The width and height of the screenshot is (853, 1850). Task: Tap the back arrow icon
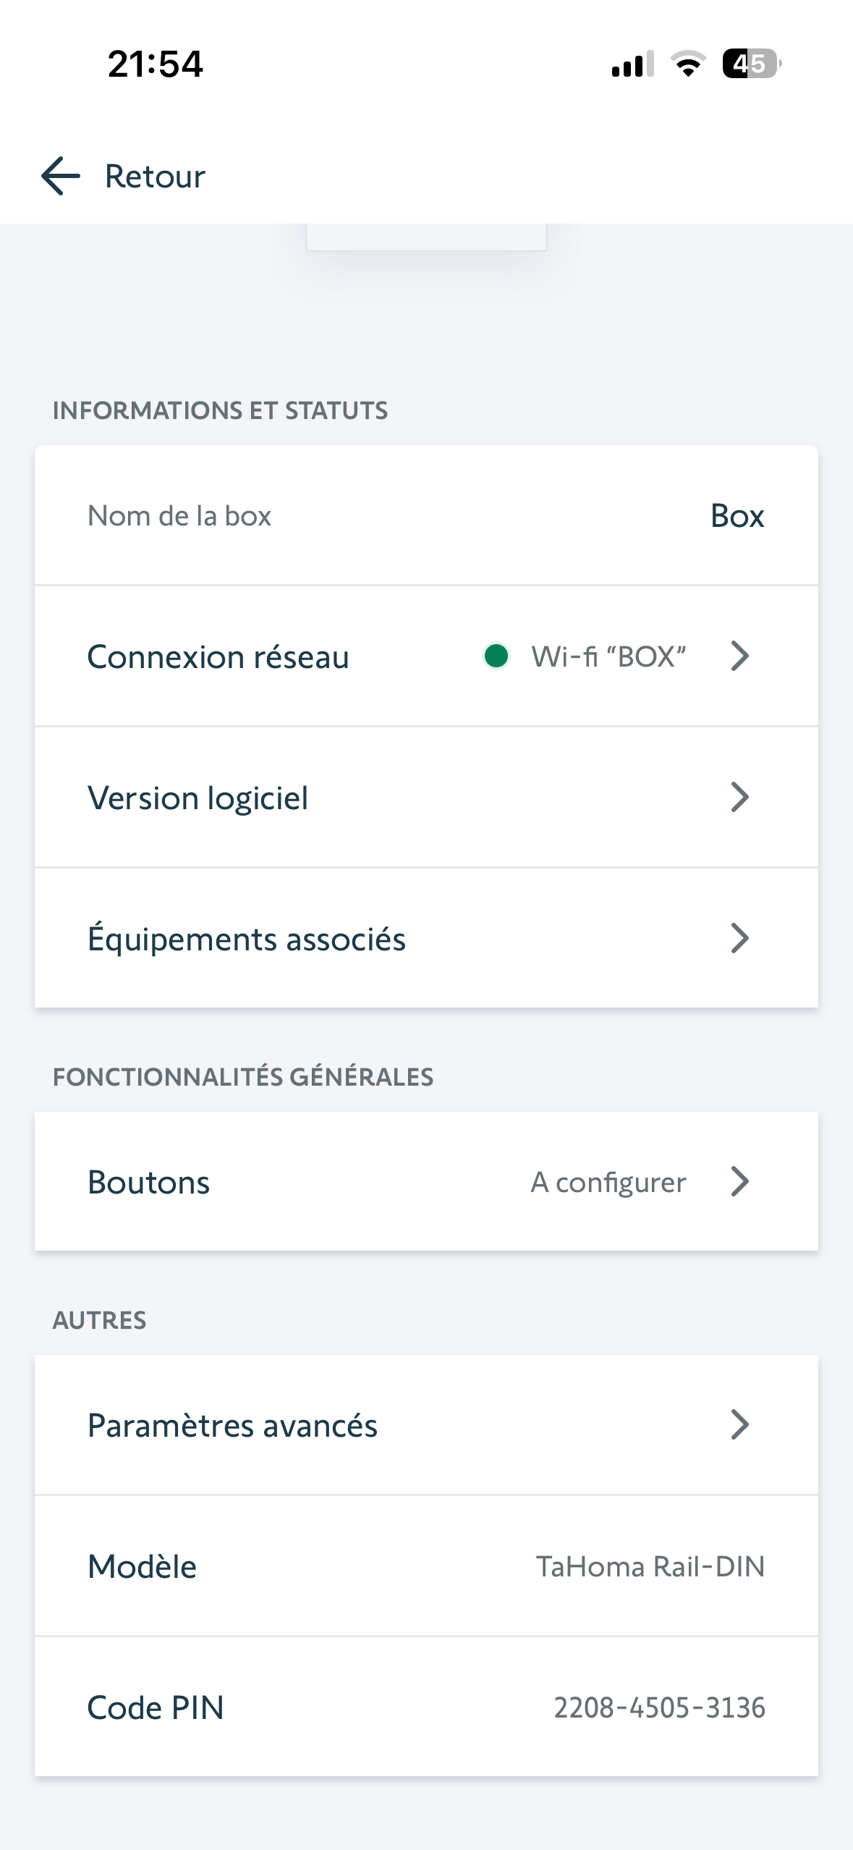(x=61, y=176)
